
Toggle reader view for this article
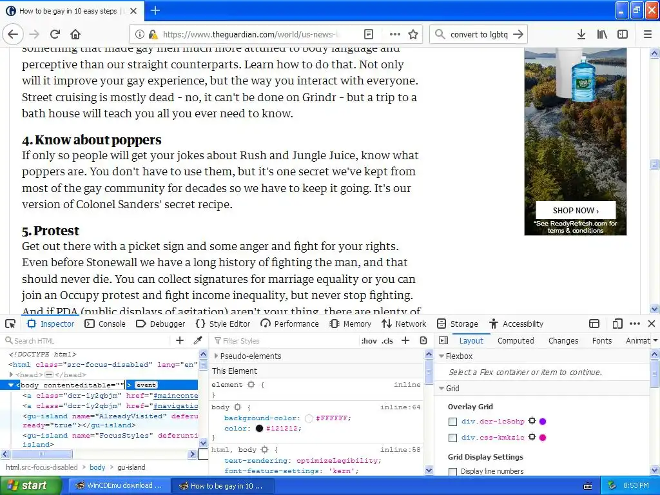pyautogui.click(x=368, y=35)
